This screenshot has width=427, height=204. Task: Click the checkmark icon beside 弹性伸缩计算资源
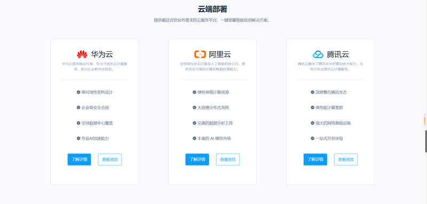194,92
